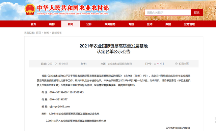Open the 专题 navigation menu item
The image size is (216, 131).
click(x=131, y=24)
